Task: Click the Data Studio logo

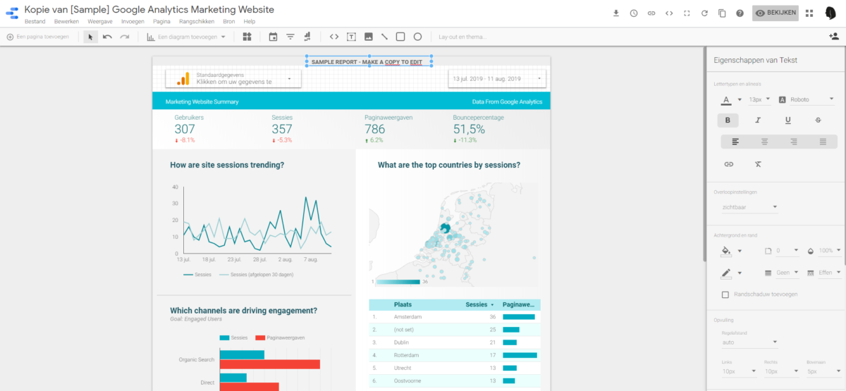Action: click(x=12, y=13)
